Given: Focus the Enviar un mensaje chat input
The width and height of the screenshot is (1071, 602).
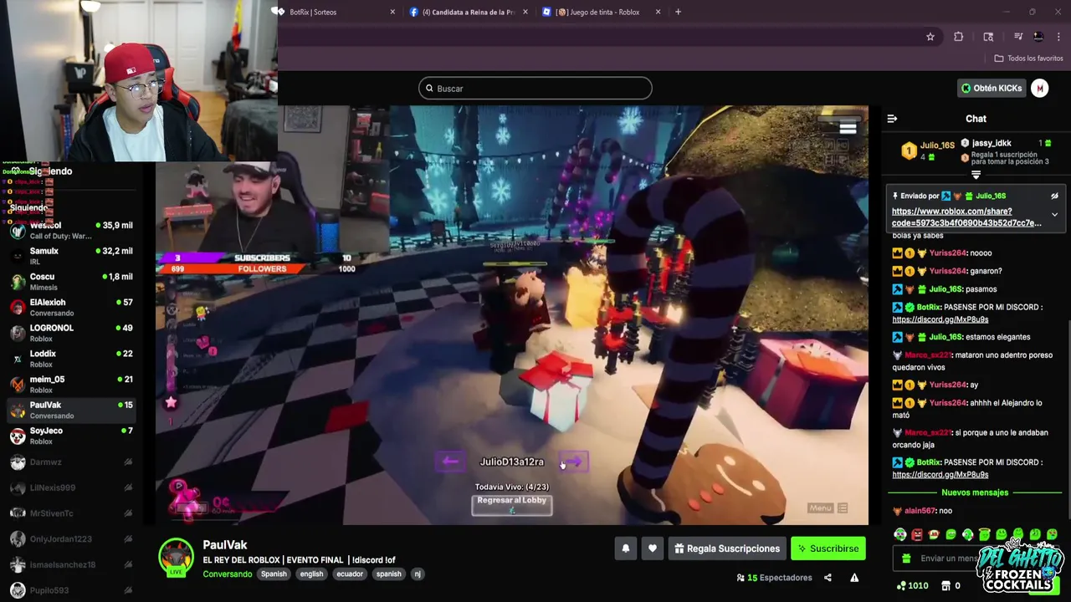Looking at the screenshot, I should click(x=950, y=559).
